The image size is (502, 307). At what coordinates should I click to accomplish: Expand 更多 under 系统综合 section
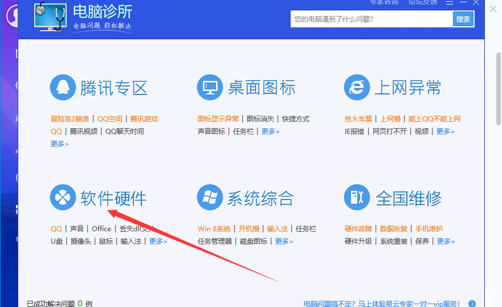(x=284, y=241)
